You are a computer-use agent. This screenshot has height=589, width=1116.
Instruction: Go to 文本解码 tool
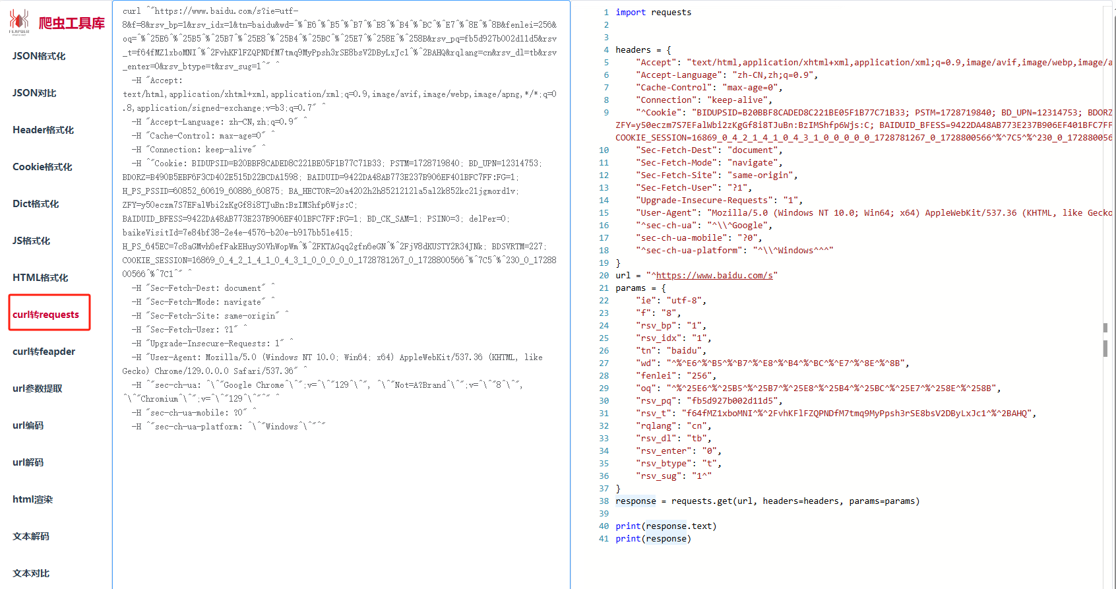point(31,536)
